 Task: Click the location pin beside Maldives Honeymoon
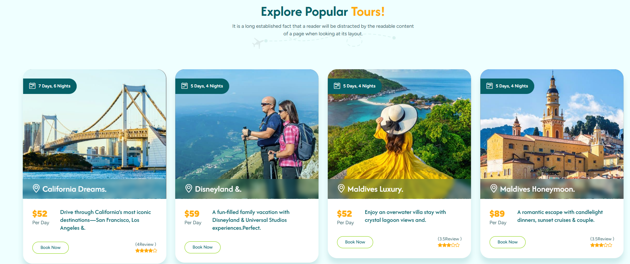click(494, 188)
